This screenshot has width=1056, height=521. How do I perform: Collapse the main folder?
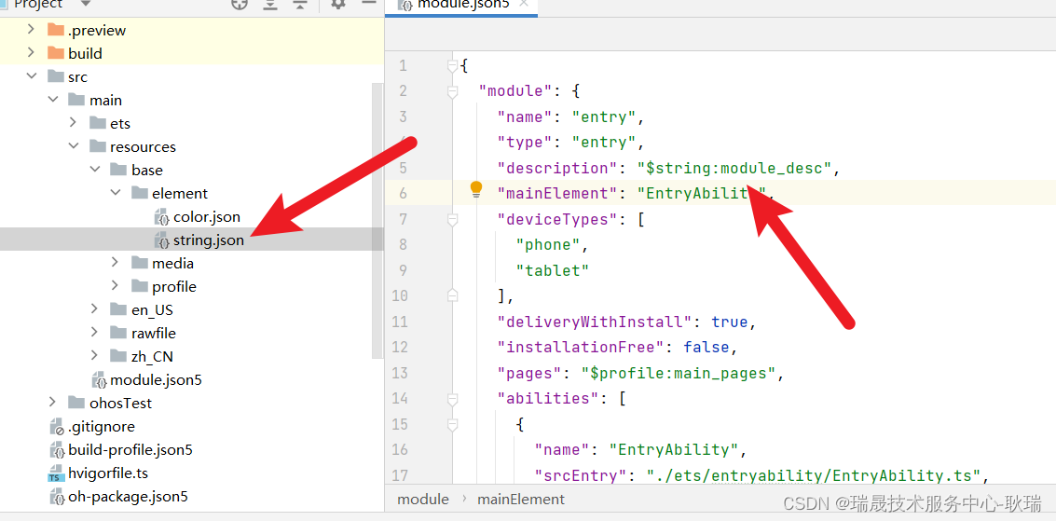52,101
